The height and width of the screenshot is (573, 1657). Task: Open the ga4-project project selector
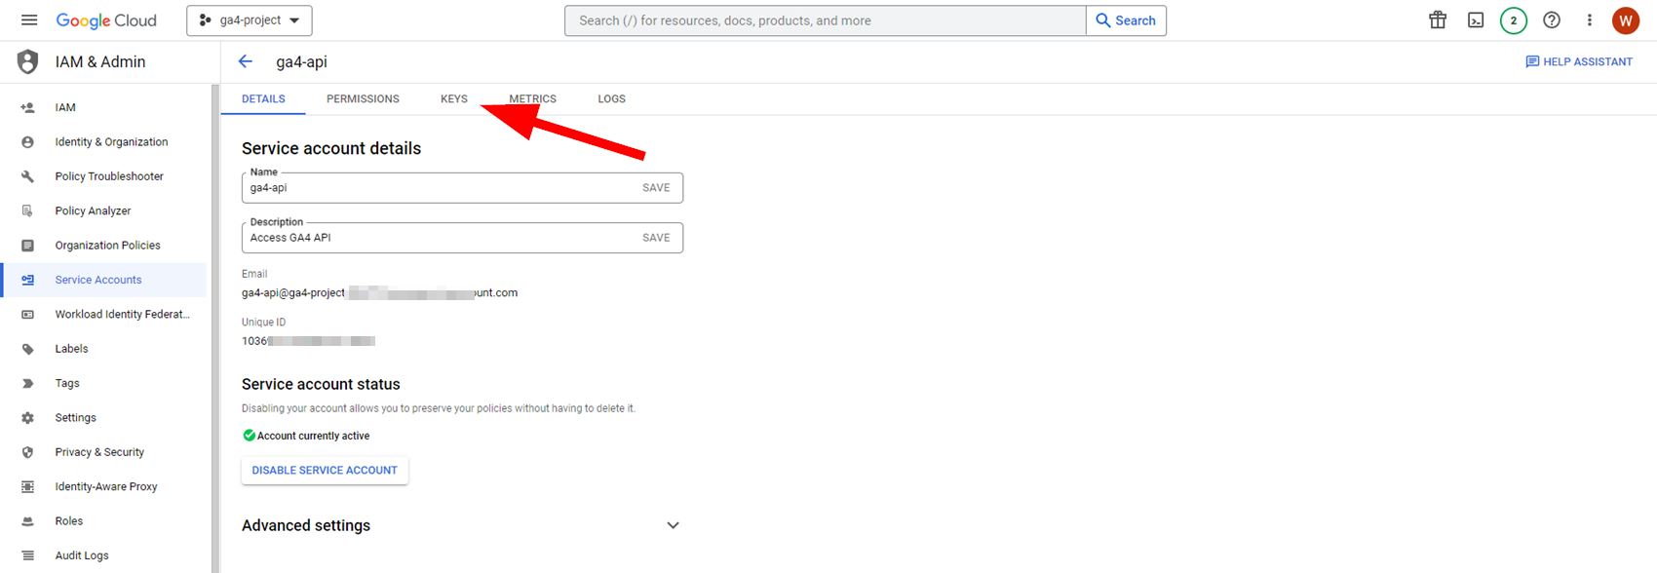(x=250, y=20)
